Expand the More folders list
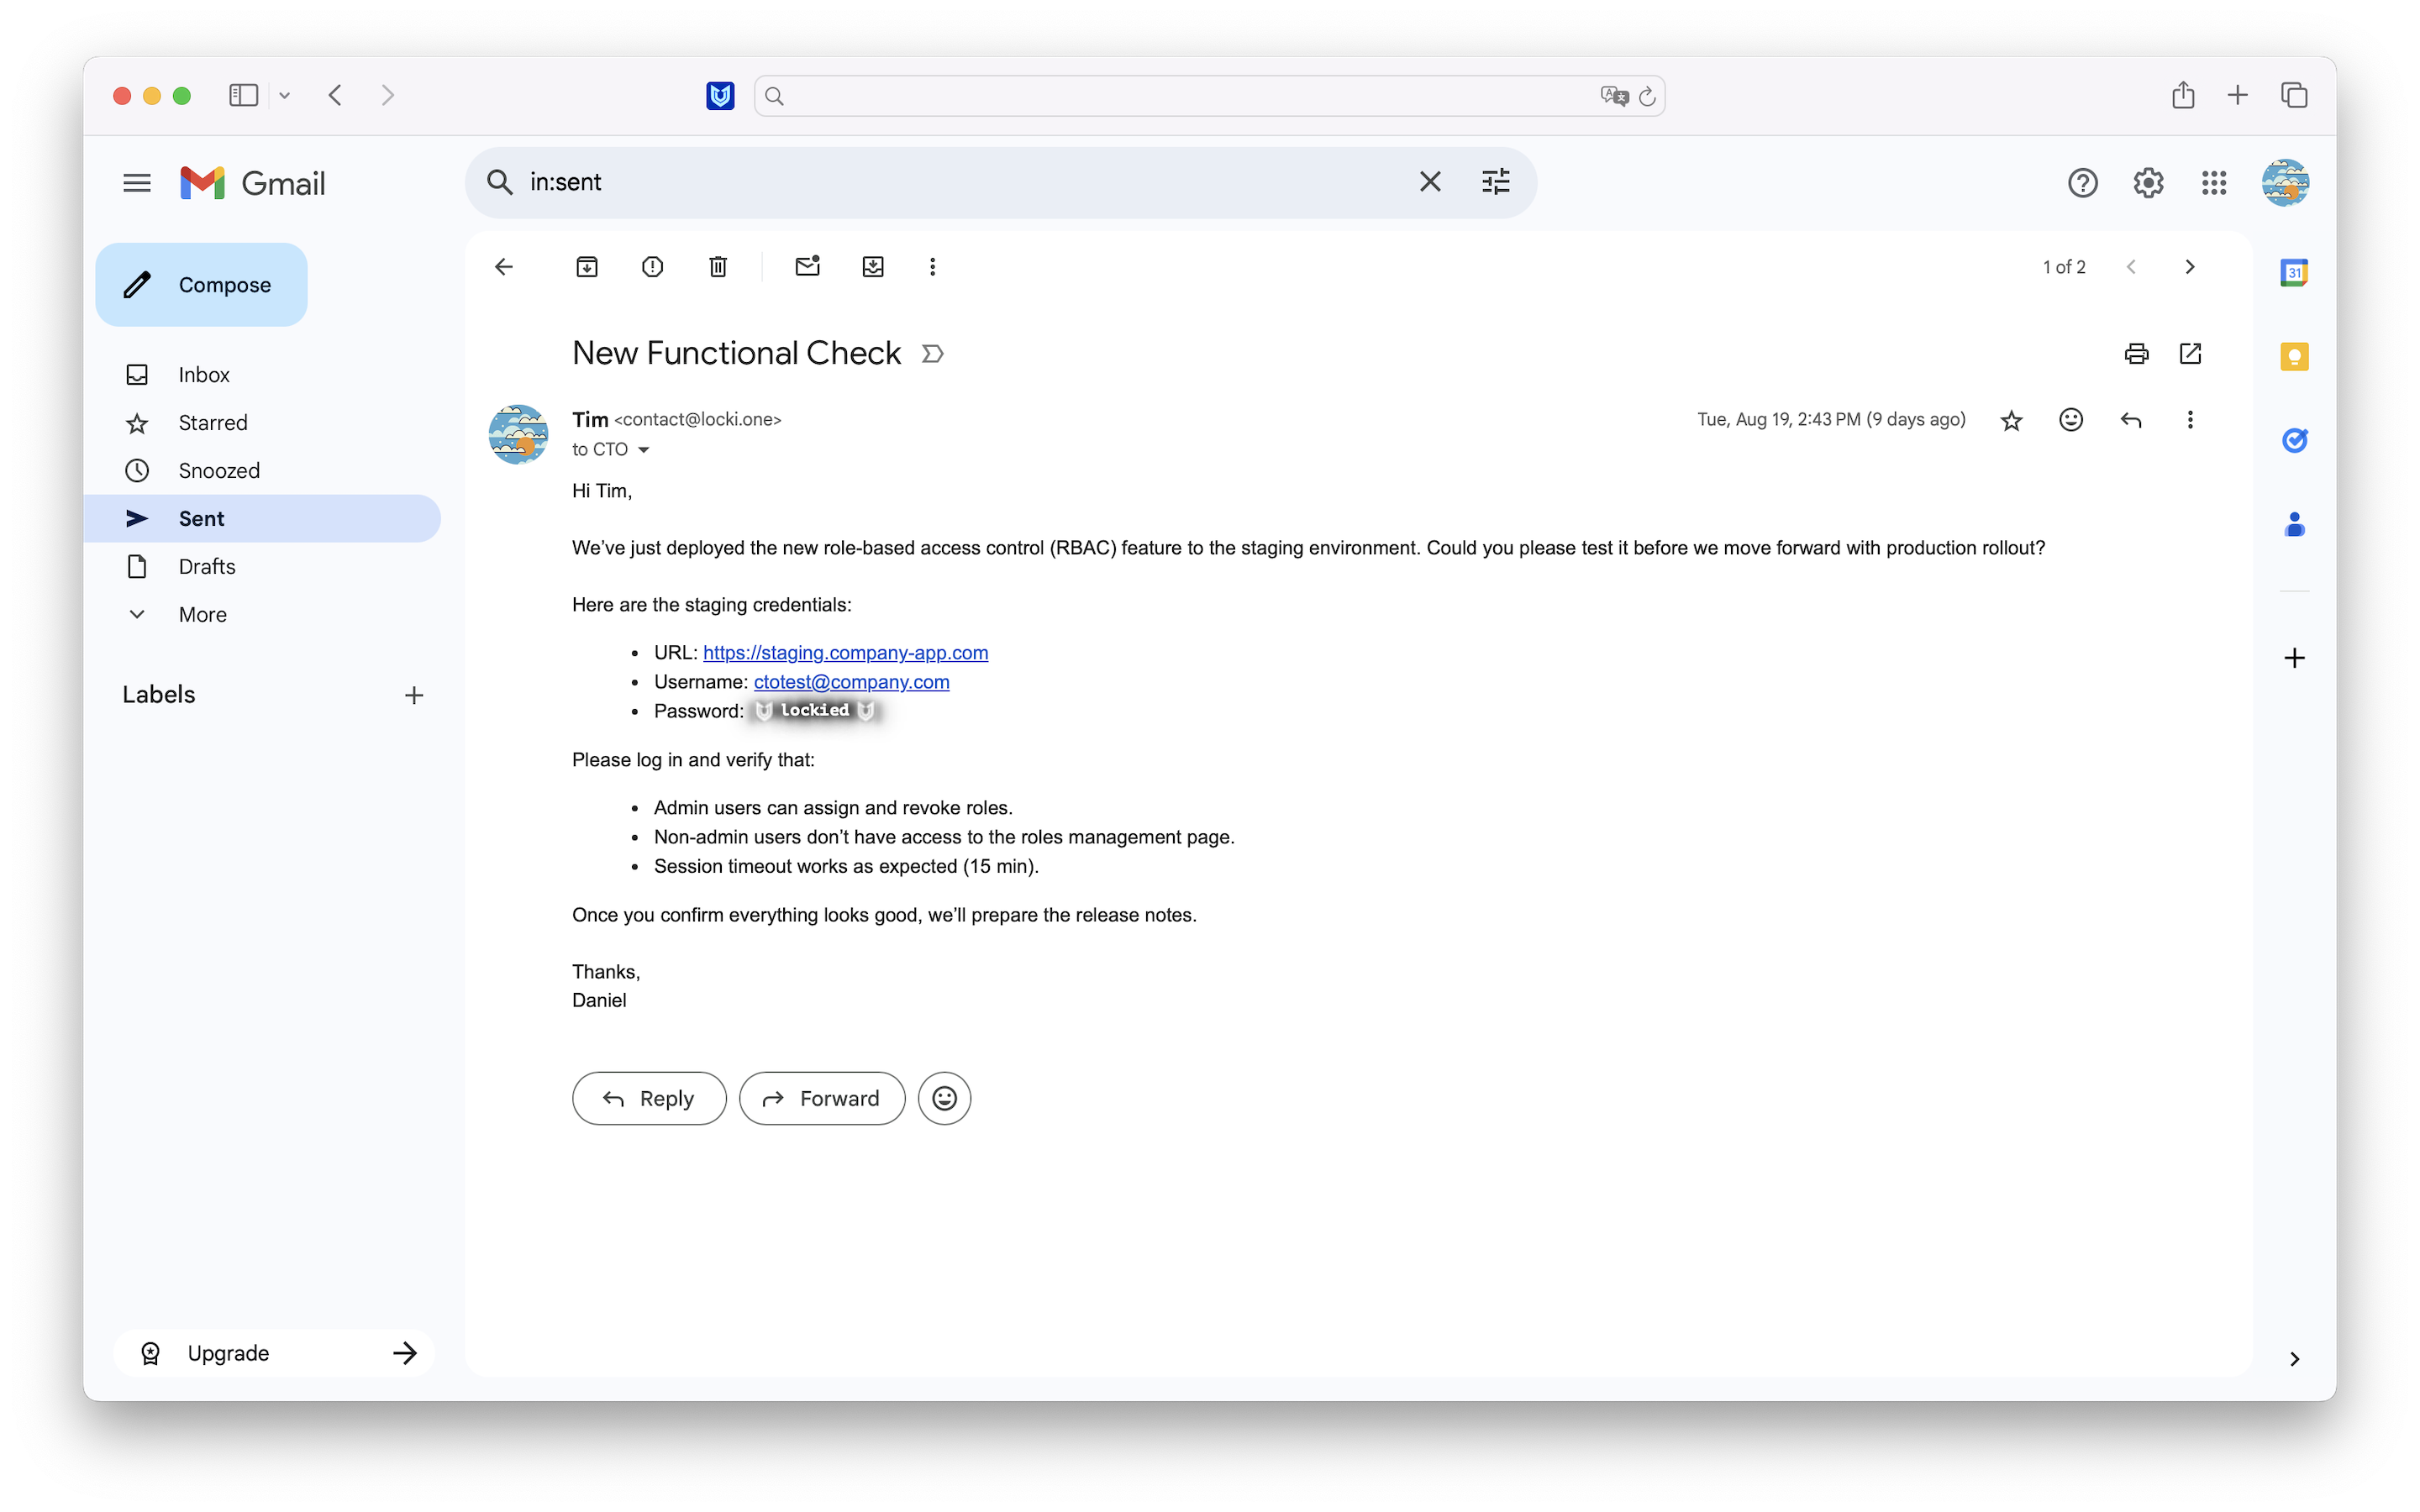 pyautogui.click(x=202, y=614)
